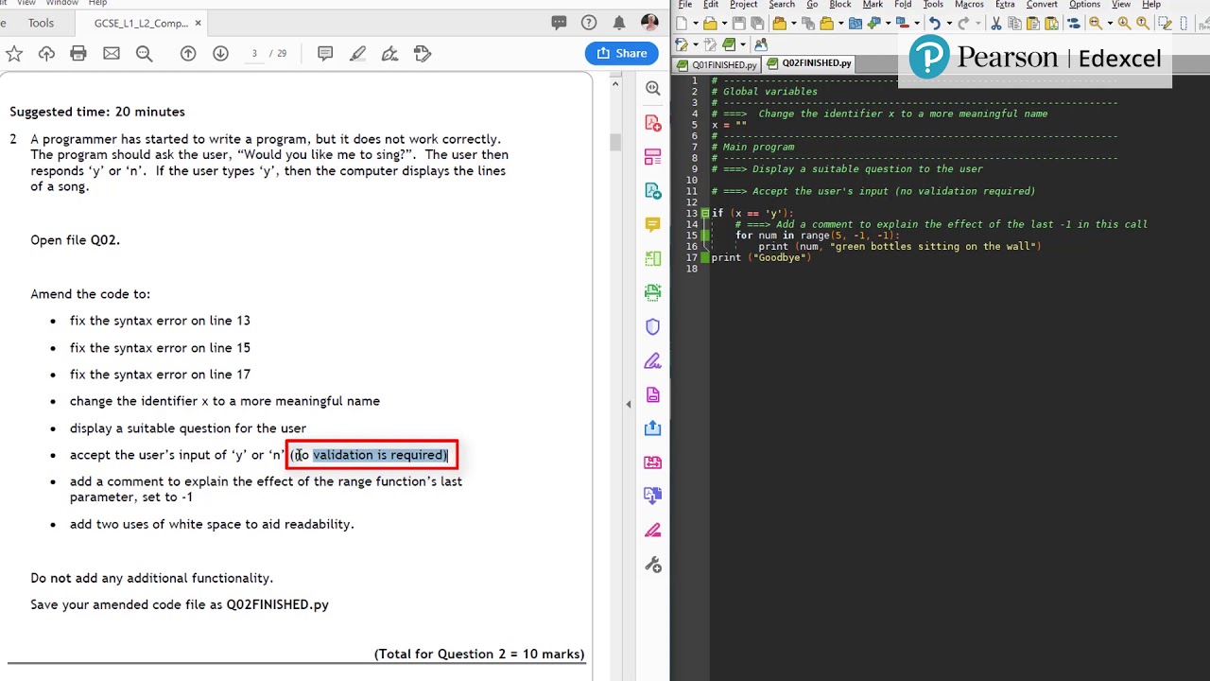Image resolution: width=1210 pixels, height=681 pixels.
Task: Close the GCSE_L1_L2_Comp document tab
Action: pos(198,23)
